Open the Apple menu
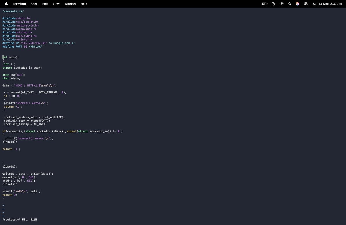The height and width of the screenshot is (225, 346). pyautogui.click(x=6, y=4)
